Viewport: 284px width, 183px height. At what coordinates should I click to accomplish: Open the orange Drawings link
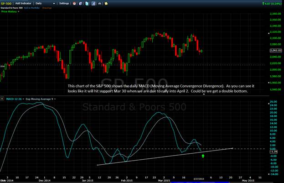[x=47, y=8]
